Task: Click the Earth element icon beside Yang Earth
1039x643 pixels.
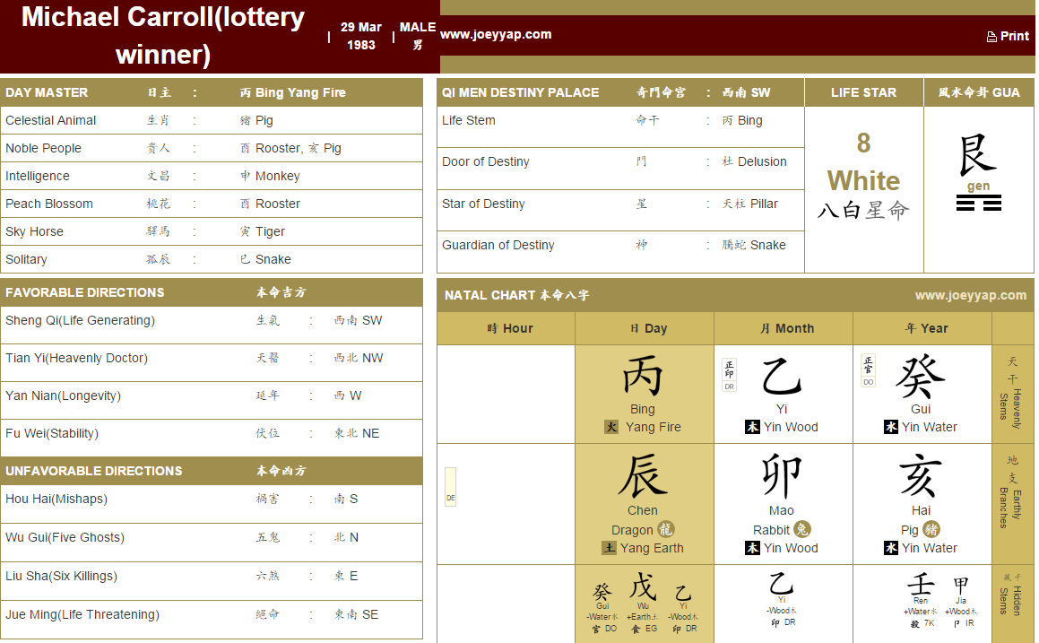Action: pos(610,548)
